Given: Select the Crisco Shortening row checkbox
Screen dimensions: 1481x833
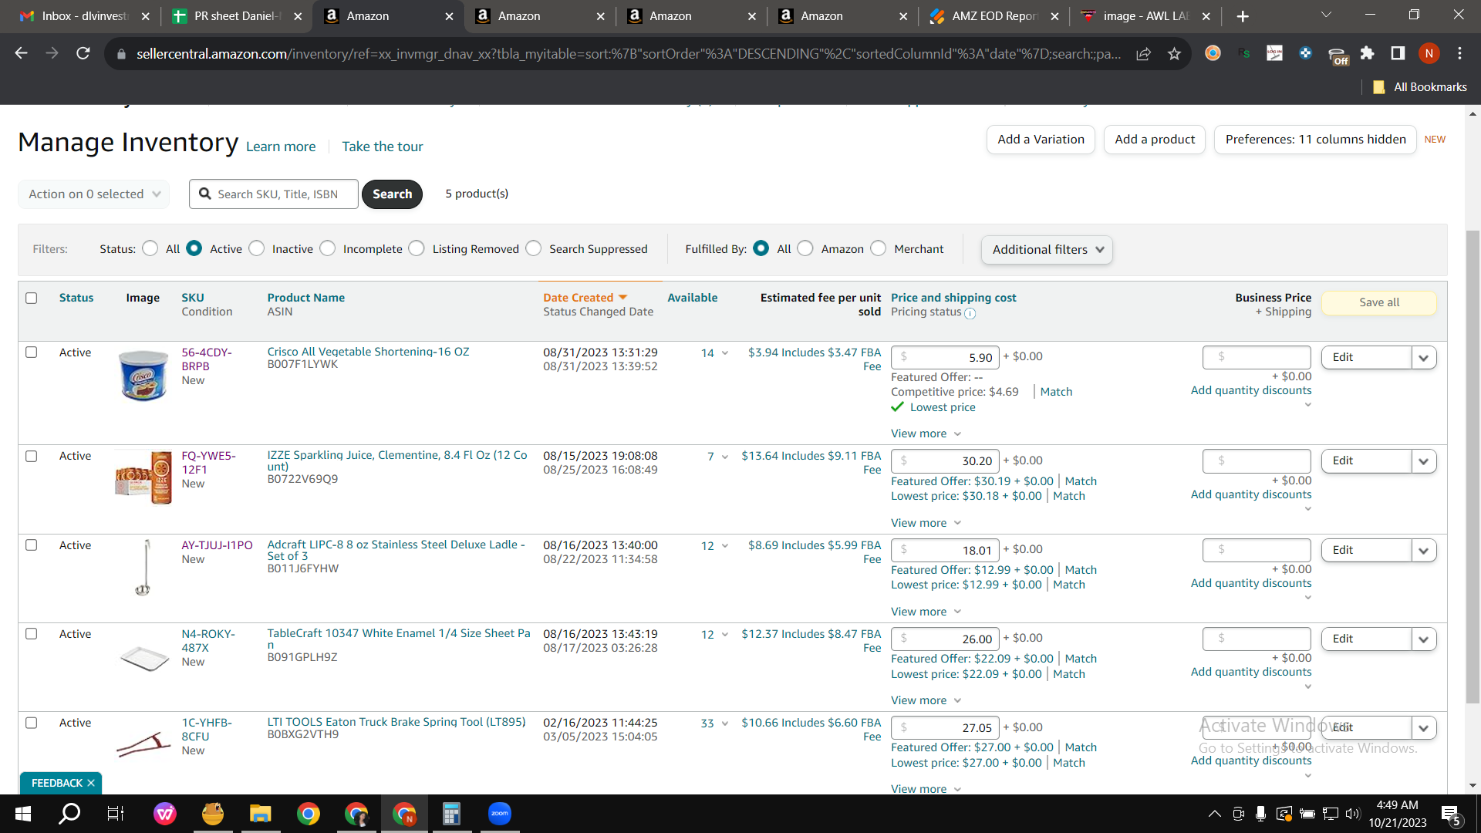Looking at the screenshot, I should pyautogui.click(x=31, y=352).
